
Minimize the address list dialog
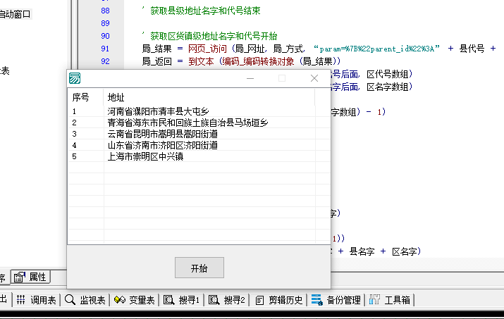250,78
